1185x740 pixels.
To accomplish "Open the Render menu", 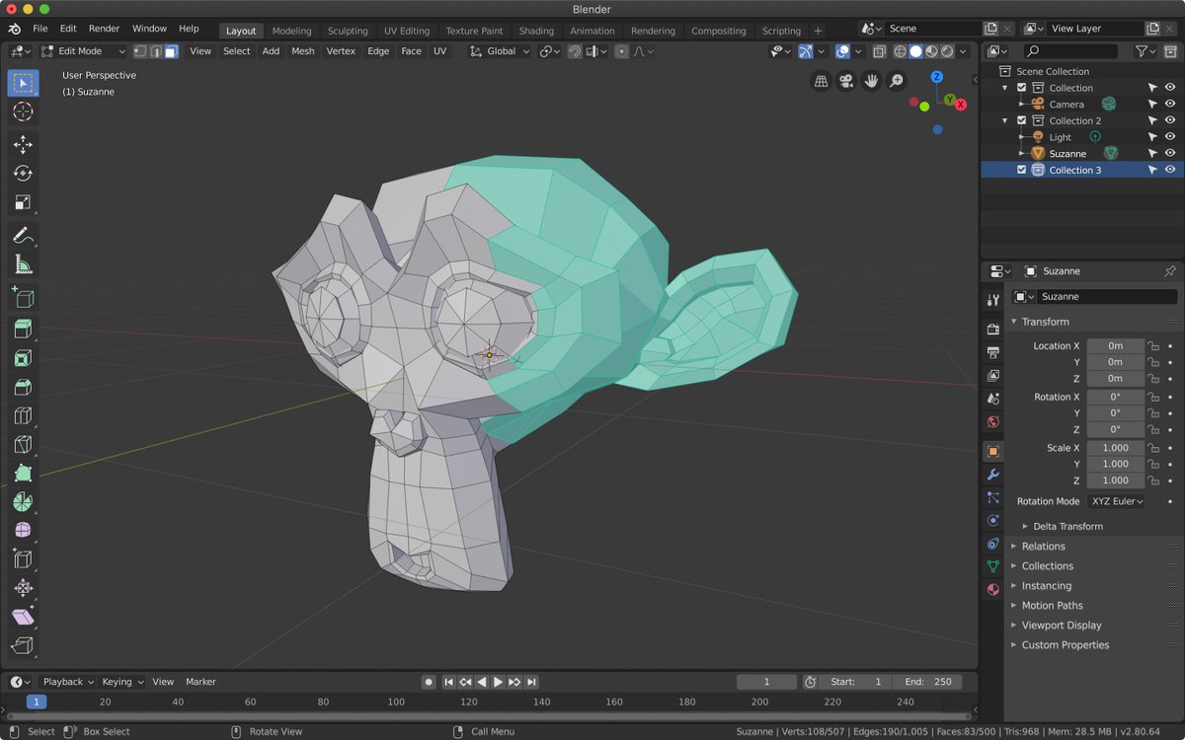I will (104, 29).
